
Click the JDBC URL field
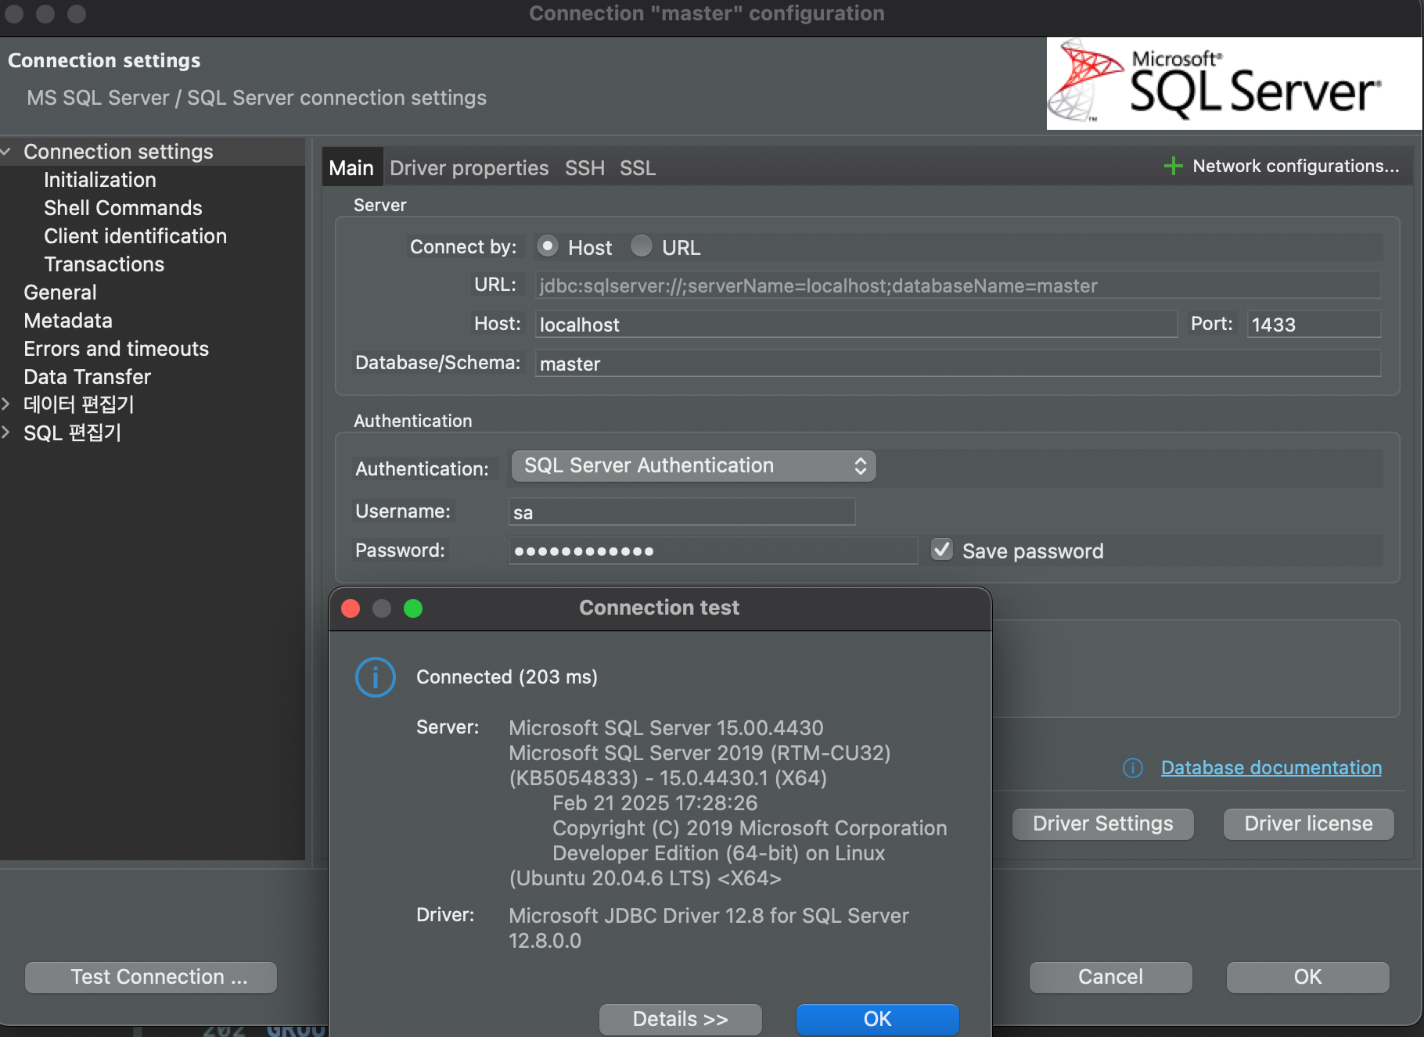tap(958, 285)
